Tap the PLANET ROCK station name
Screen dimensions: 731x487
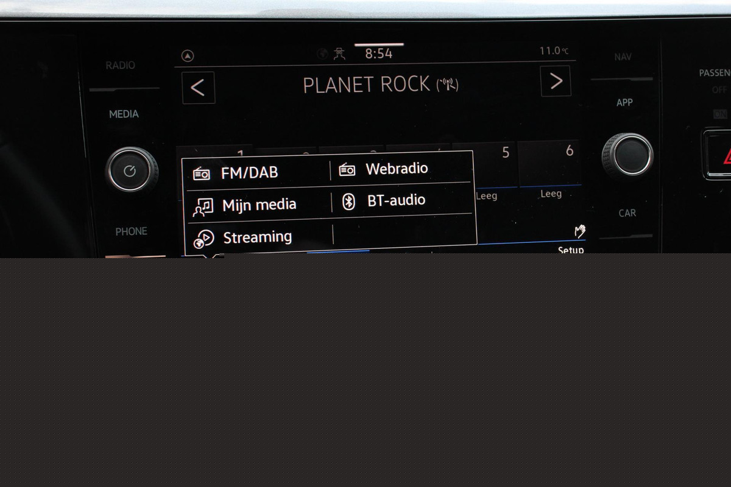tap(367, 85)
